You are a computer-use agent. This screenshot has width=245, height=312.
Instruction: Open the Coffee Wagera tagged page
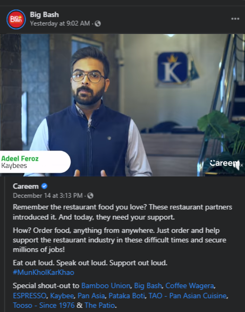(x=190, y=286)
